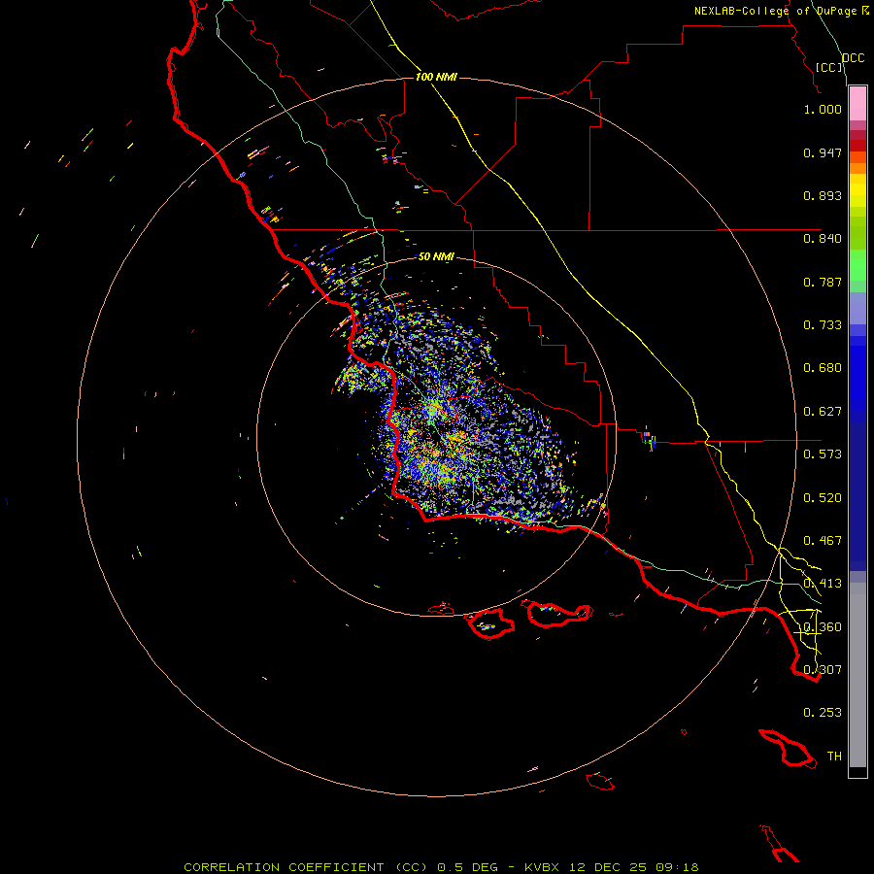
Task: Pick the light pink color bar segment
Action: pos(857,104)
